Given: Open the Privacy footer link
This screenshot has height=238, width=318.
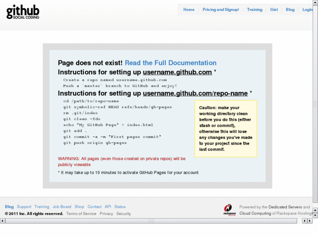Looking at the screenshot, I should (106, 214).
